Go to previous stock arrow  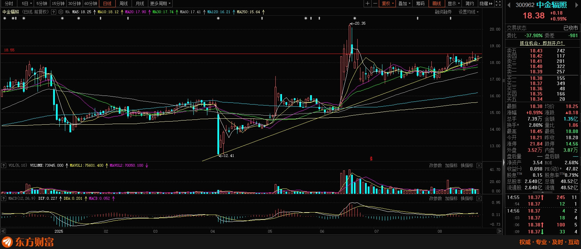pyautogui.click(x=509, y=5)
